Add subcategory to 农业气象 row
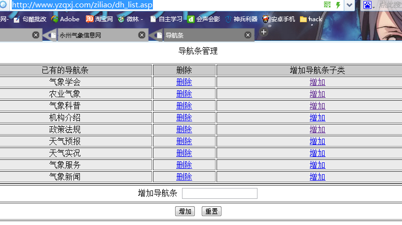This screenshot has width=402, height=225. [x=317, y=94]
